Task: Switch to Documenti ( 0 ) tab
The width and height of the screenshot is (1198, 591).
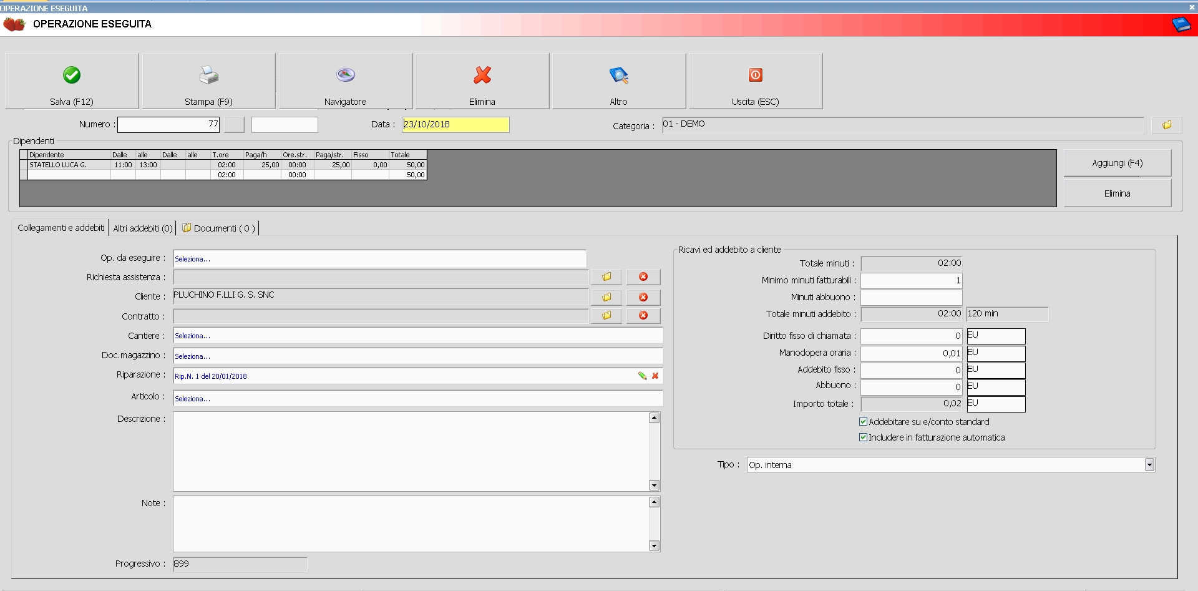Action: click(219, 228)
